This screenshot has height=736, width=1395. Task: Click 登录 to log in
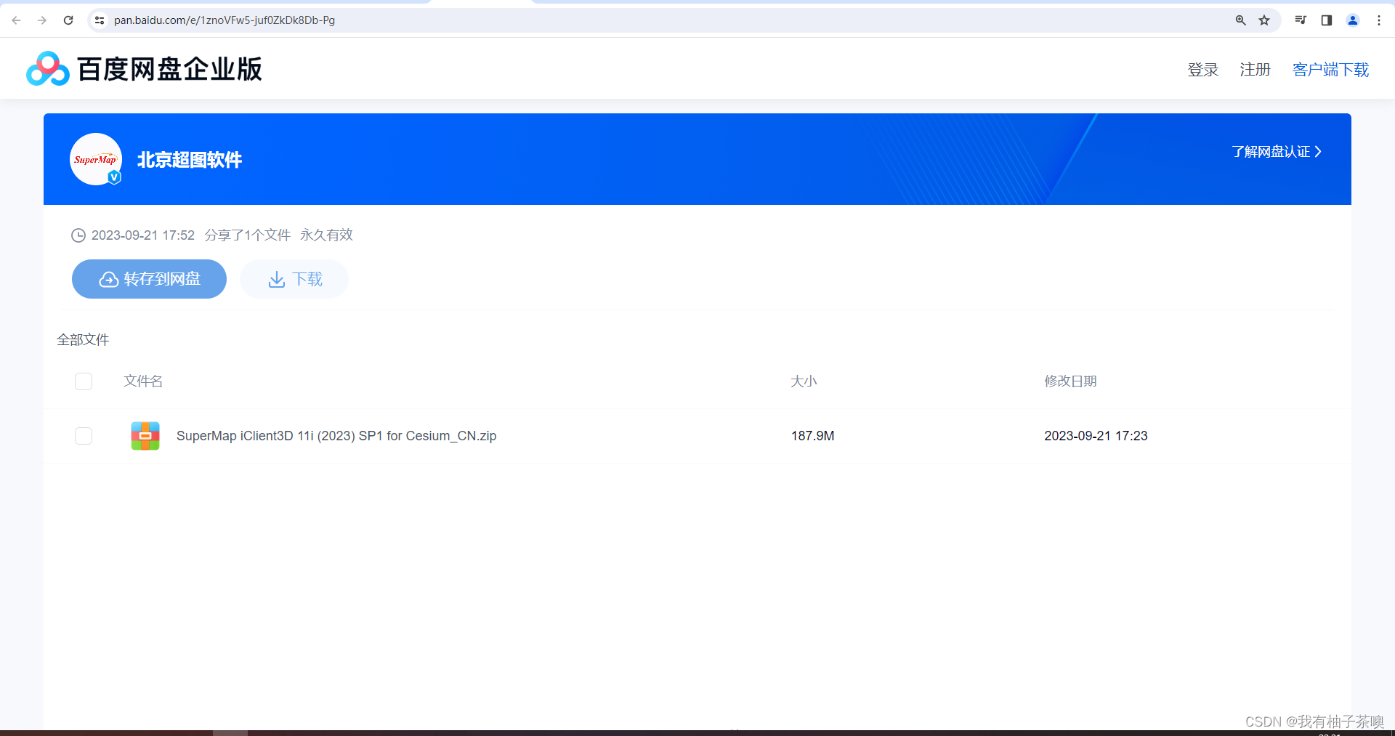click(x=1203, y=70)
